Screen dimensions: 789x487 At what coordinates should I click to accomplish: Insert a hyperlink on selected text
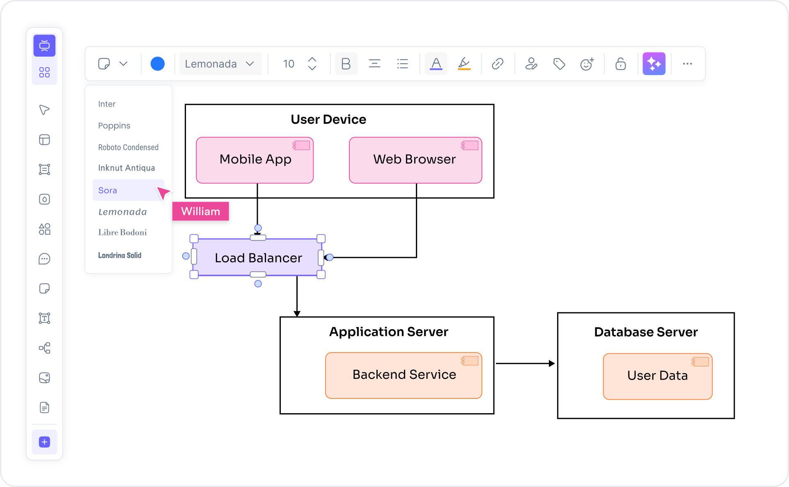point(497,64)
